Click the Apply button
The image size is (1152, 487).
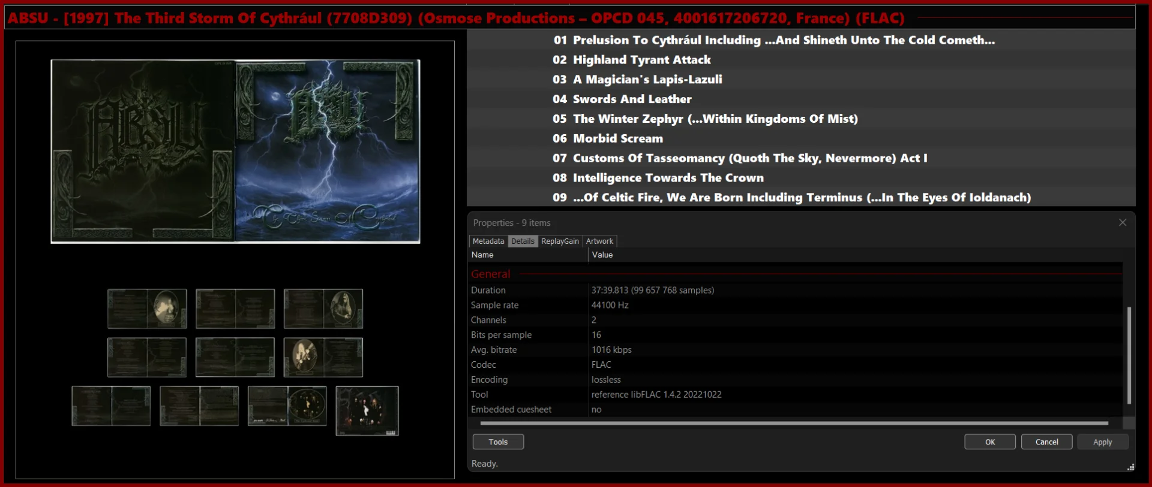(x=1103, y=441)
